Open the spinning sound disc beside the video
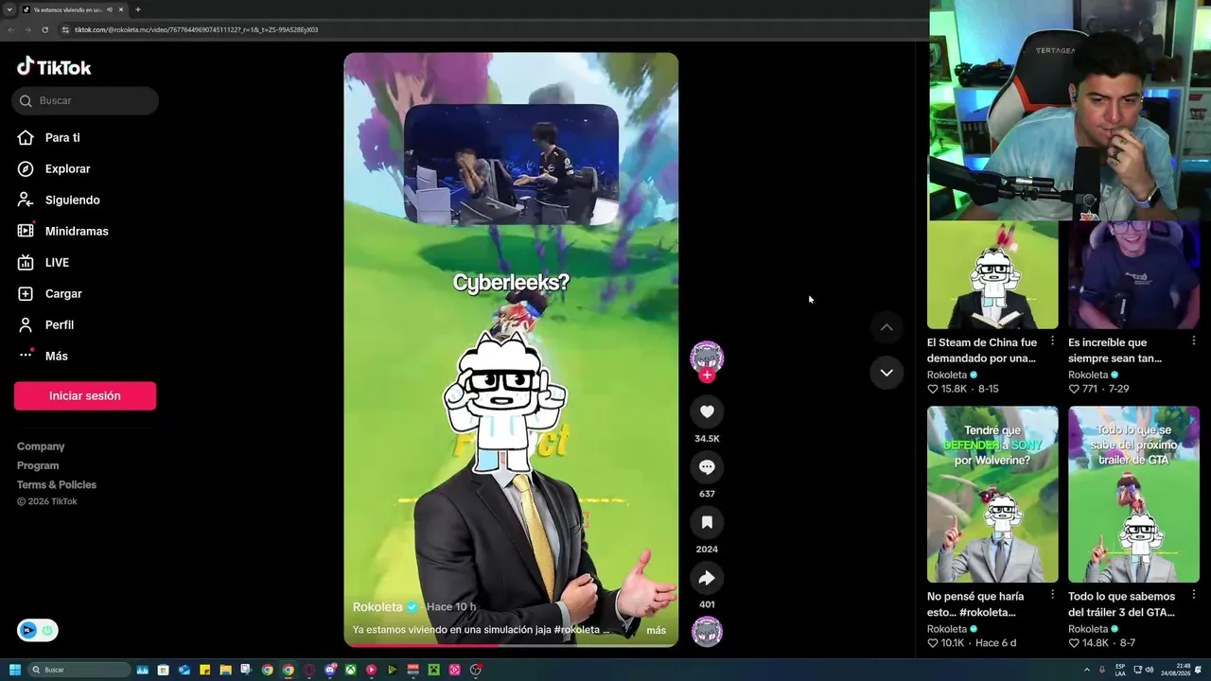1211x681 pixels. (x=707, y=631)
